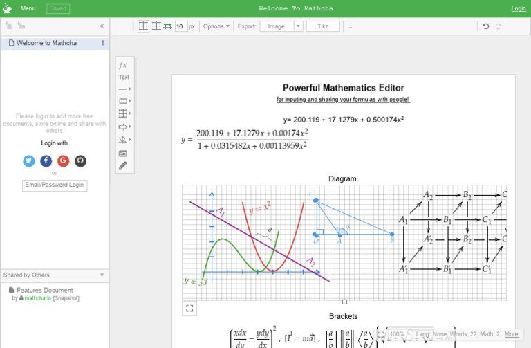Select the pencil freehand tool

coord(122,166)
